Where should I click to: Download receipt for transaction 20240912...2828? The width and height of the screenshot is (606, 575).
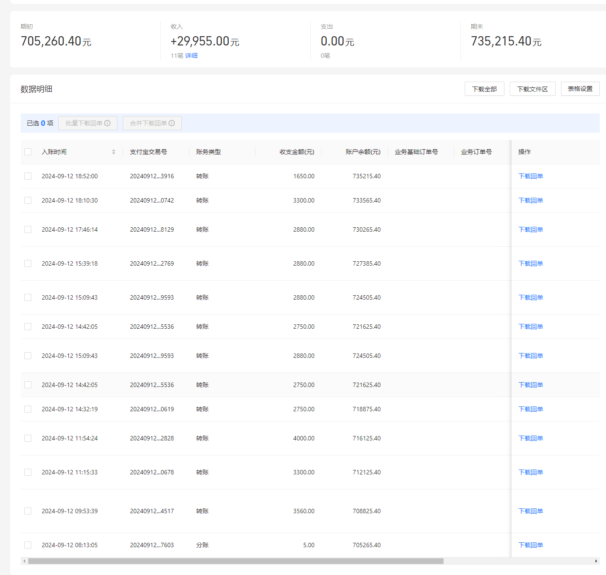(531, 438)
